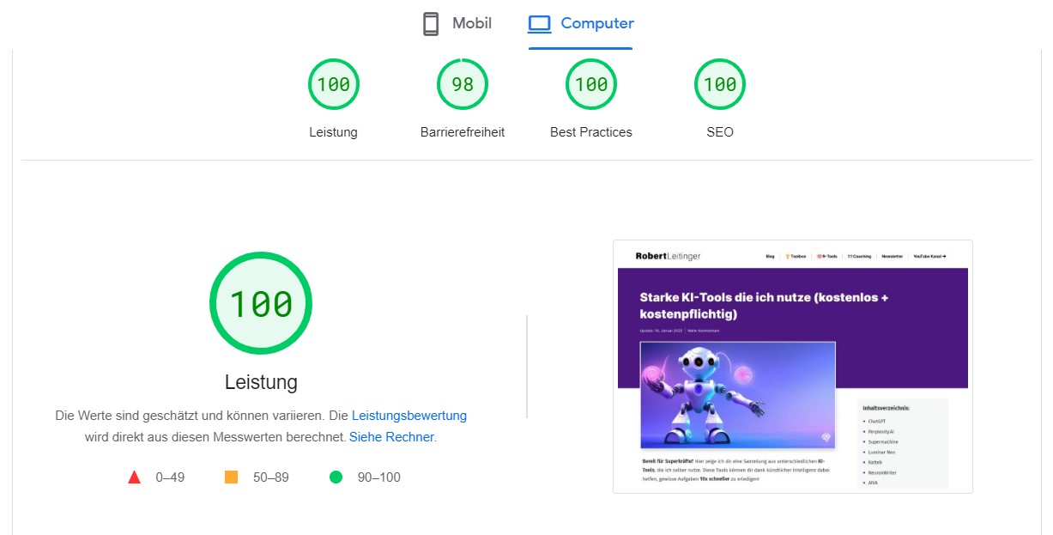The height and width of the screenshot is (535, 1053).
Task: Click the red triangle 0–49 legend marker
Action: click(x=135, y=477)
